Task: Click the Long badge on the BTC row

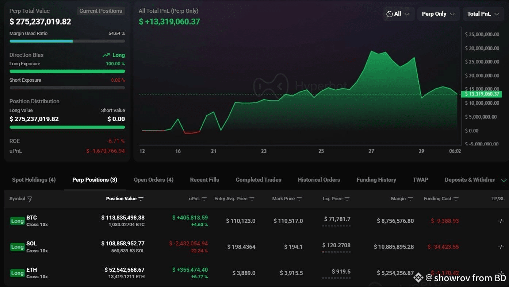Action: 17,221
